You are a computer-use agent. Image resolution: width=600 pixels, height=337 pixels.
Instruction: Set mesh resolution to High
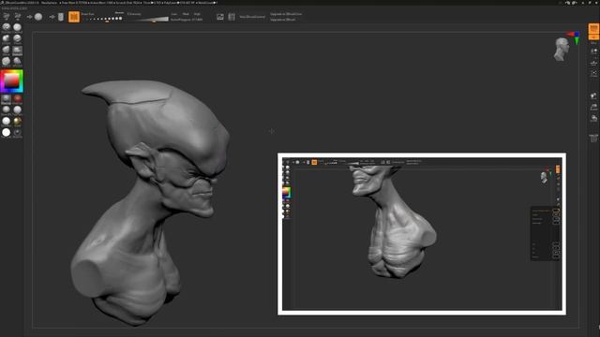(x=197, y=14)
